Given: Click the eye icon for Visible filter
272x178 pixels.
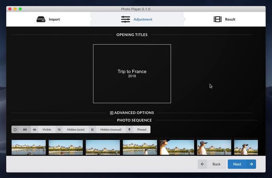Looking at the screenshot, I should click(x=34, y=130).
